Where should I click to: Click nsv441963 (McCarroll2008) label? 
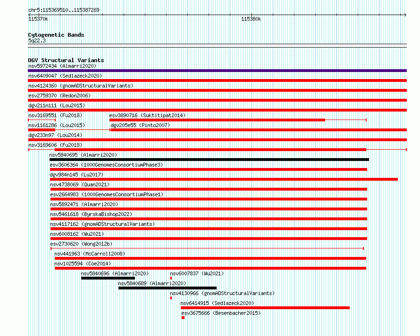[x=90, y=254]
